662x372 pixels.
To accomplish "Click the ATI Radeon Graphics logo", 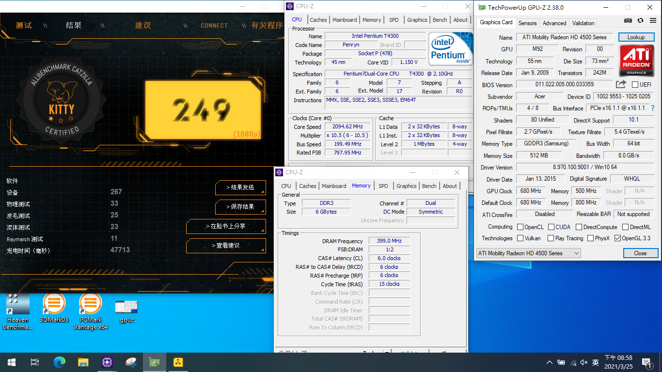I will [636, 61].
